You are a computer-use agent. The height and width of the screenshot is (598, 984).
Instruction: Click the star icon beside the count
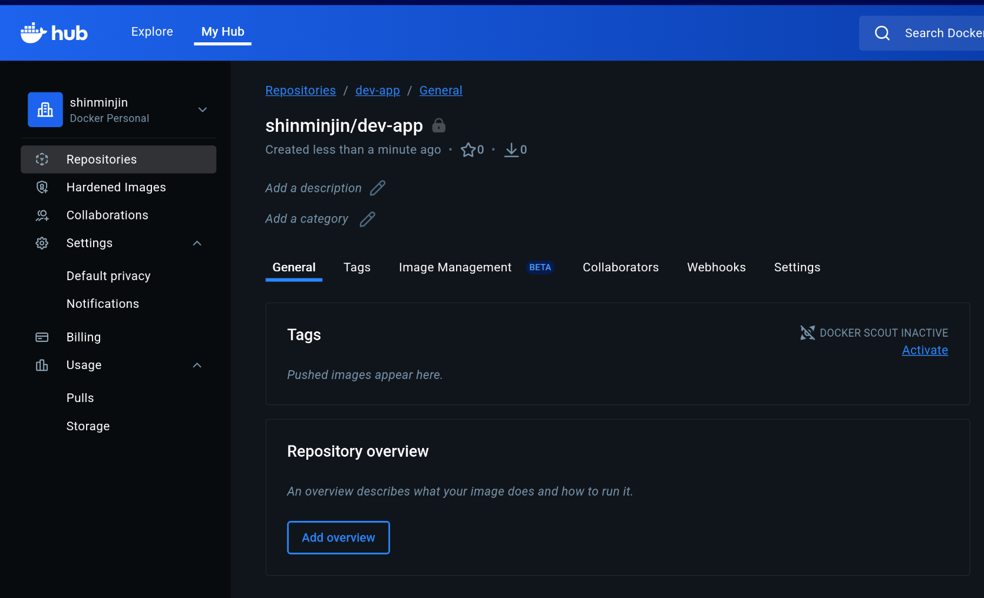[468, 149]
